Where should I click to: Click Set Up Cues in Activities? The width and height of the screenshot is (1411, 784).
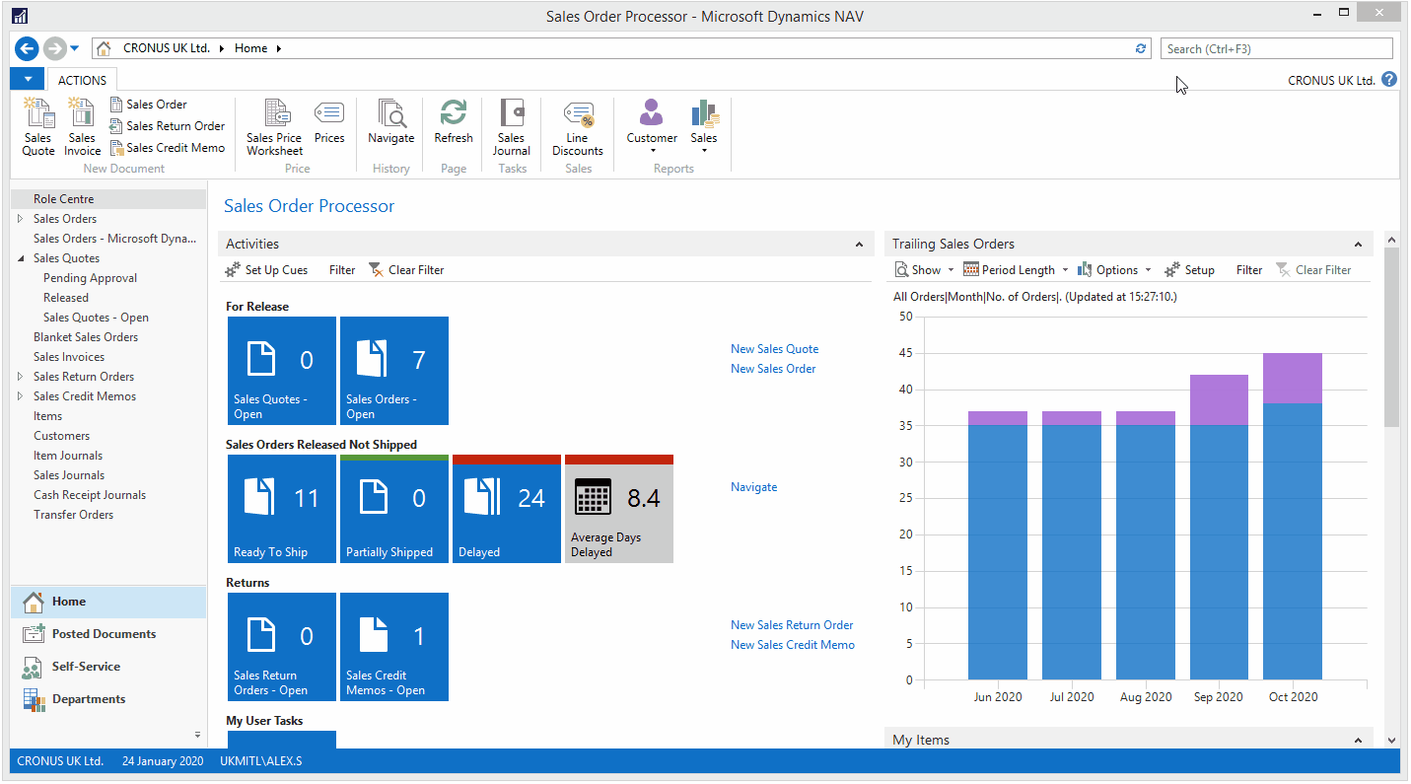point(266,270)
